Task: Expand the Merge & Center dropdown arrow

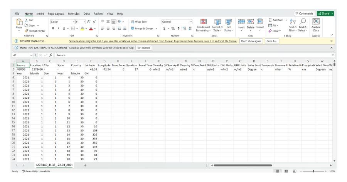Action: pos(156,28)
